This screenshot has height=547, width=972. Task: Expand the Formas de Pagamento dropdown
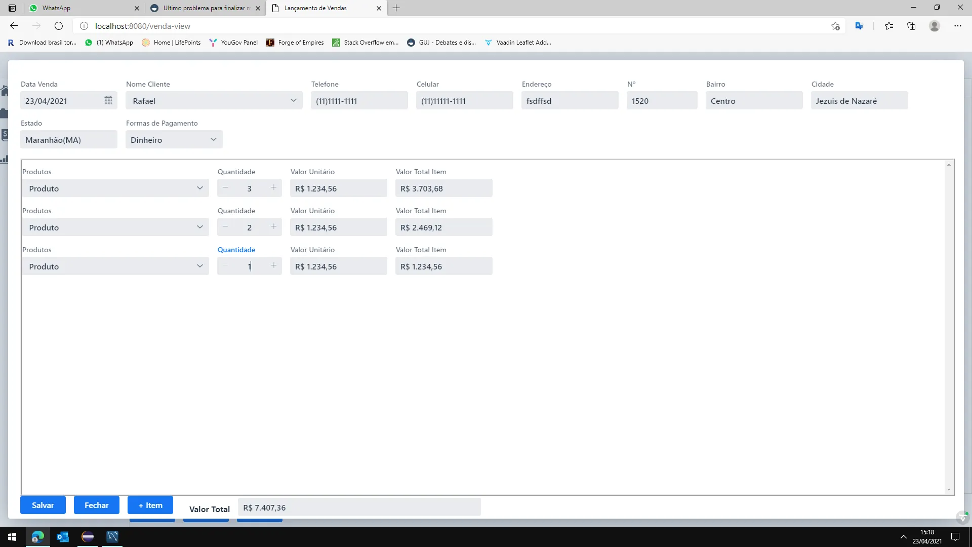tap(213, 139)
